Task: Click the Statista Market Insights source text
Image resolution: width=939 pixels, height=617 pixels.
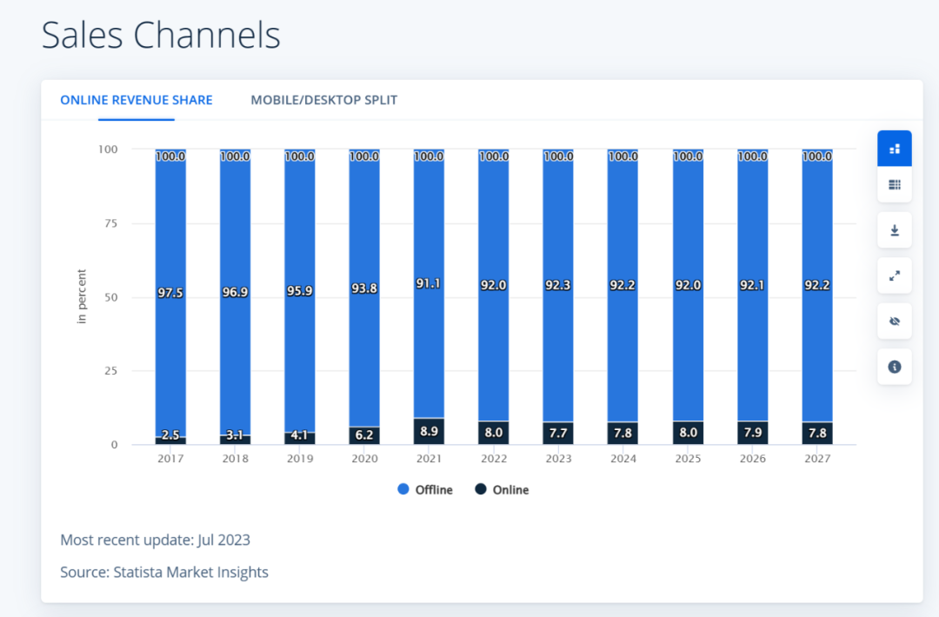Action: tap(190, 572)
